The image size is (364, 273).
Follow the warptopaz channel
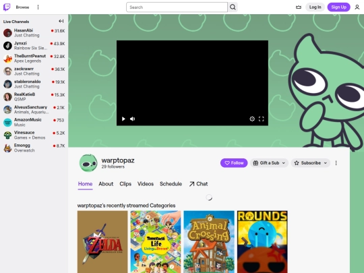[234, 163]
